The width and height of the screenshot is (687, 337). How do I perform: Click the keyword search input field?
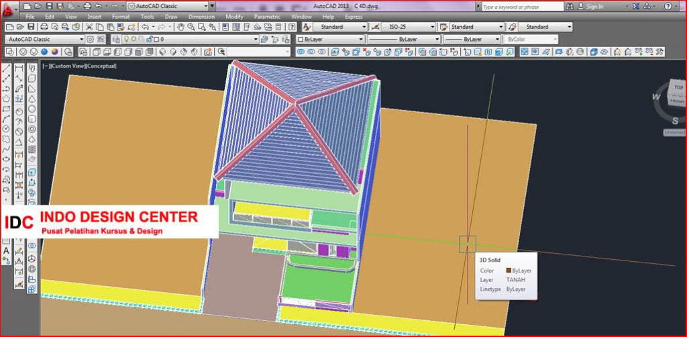(522, 7)
